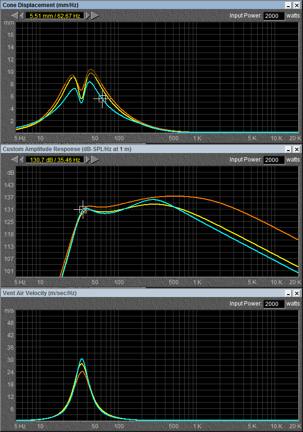The image size is (303, 432).
Task: Minimize the Cone Displacement window
Action: (288, 5)
